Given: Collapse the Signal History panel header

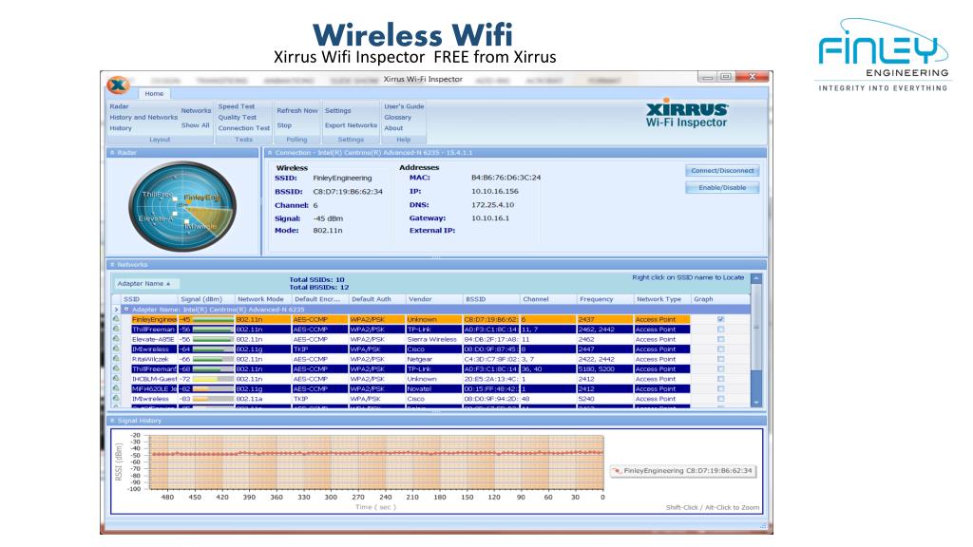Looking at the screenshot, I should point(112,421).
